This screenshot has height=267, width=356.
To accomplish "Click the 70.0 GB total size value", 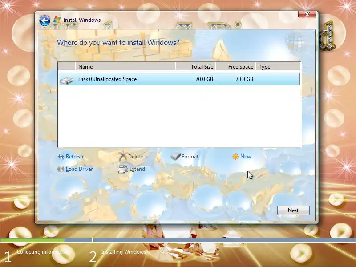I will tap(204, 79).
